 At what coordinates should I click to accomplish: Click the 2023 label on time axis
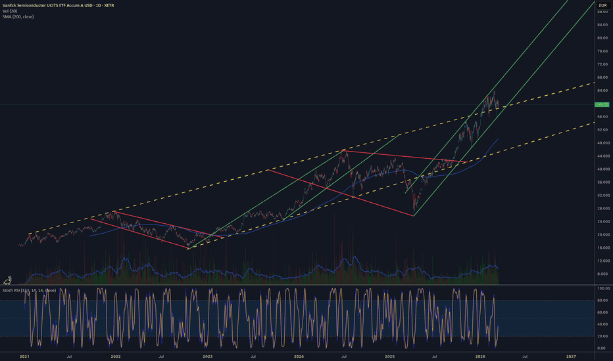click(208, 356)
